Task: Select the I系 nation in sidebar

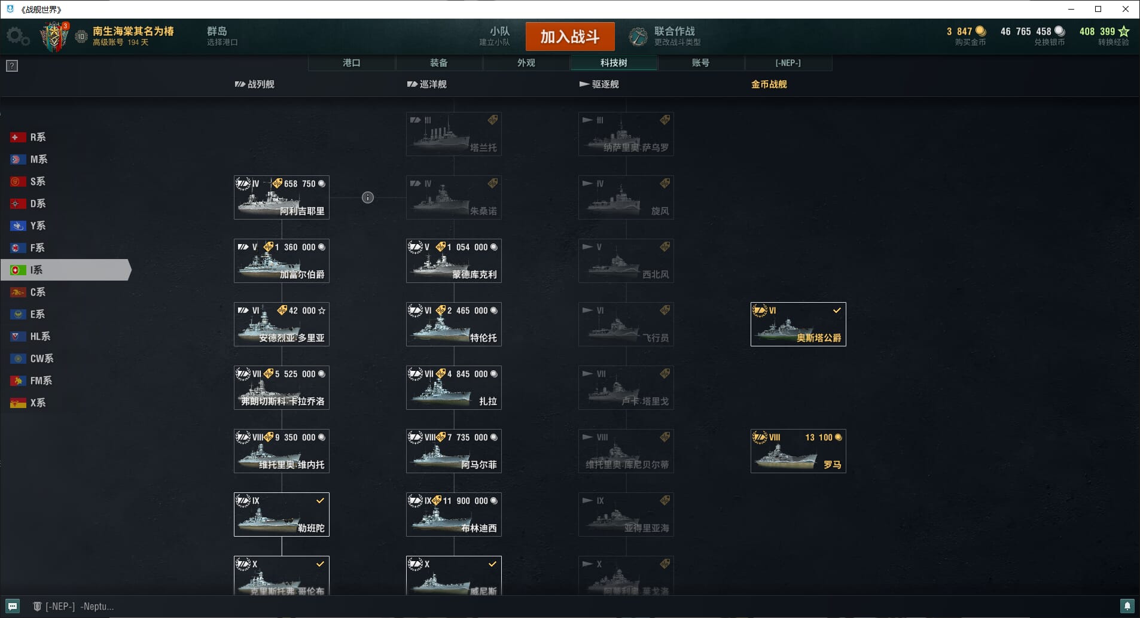Action: (x=65, y=270)
